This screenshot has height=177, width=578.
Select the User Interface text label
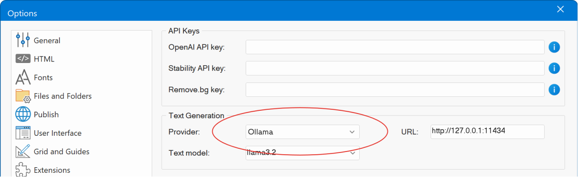58,133
